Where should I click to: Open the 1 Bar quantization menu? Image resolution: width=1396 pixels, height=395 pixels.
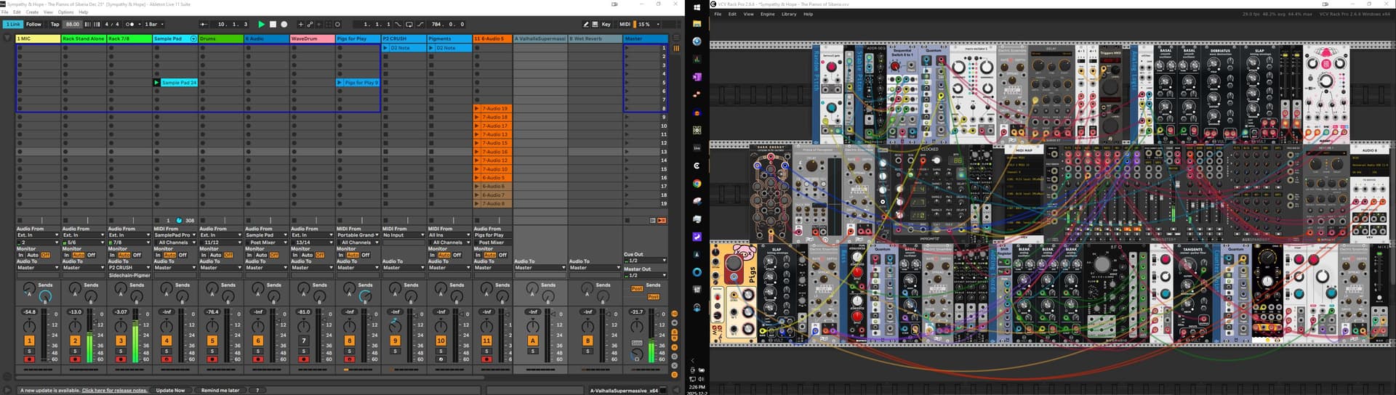153,24
